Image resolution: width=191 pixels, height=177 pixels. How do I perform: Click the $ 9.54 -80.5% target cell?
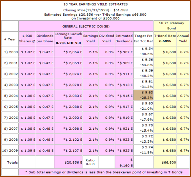click(143, 52)
